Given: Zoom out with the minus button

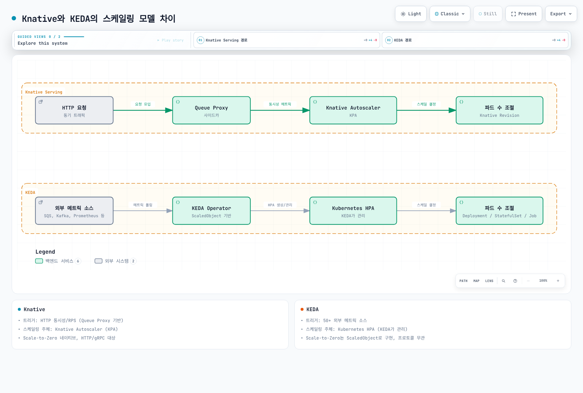Looking at the screenshot, I should tap(528, 281).
